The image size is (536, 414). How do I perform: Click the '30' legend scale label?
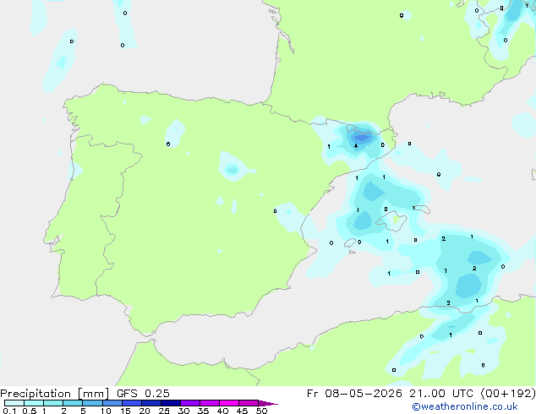tap(183, 411)
